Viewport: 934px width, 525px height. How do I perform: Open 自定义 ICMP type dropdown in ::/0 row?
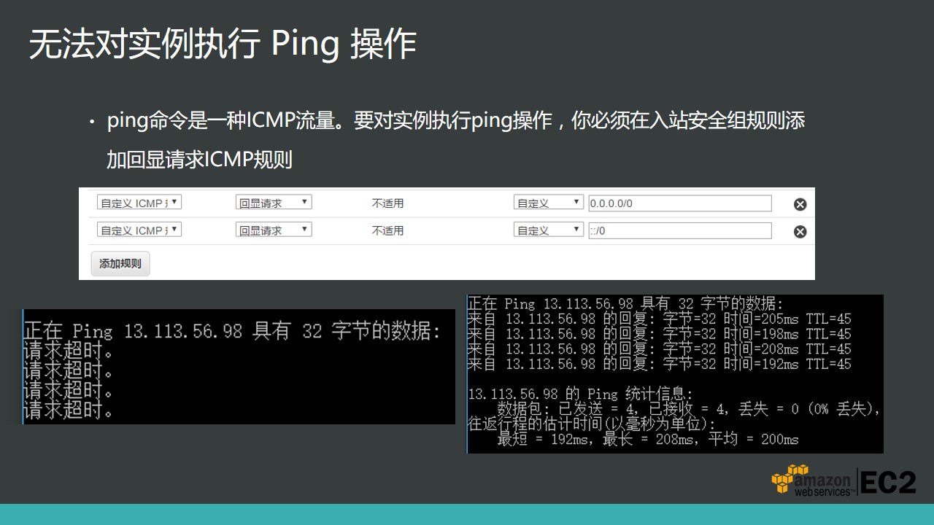[x=139, y=230]
